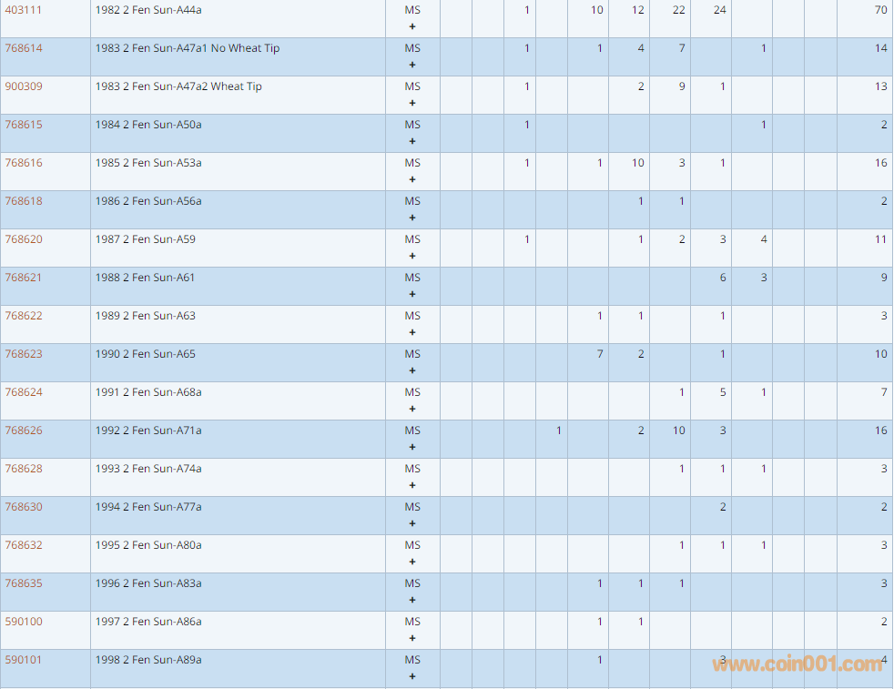This screenshot has width=894, height=689.
Task: Expand plus for 1983 No Wheat Tip row
Action: [412, 65]
